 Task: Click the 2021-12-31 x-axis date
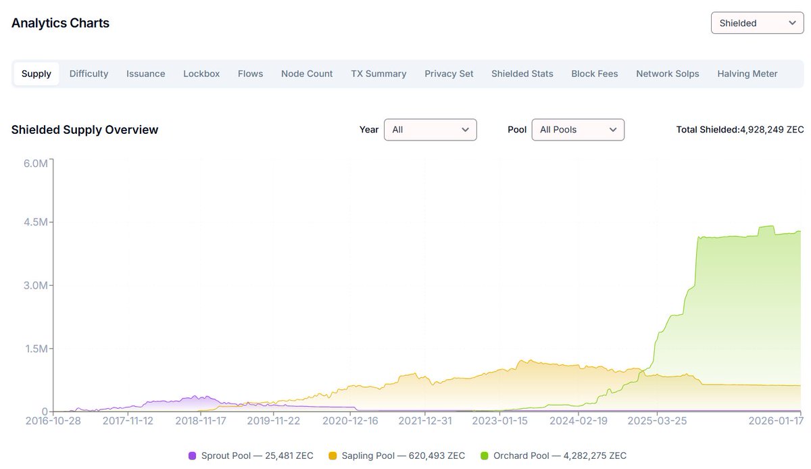click(x=425, y=421)
